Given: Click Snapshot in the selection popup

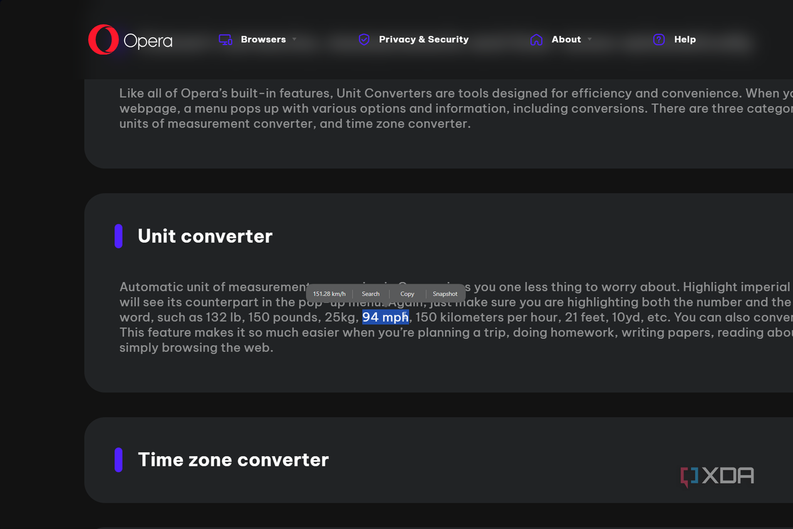Looking at the screenshot, I should pyautogui.click(x=445, y=294).
